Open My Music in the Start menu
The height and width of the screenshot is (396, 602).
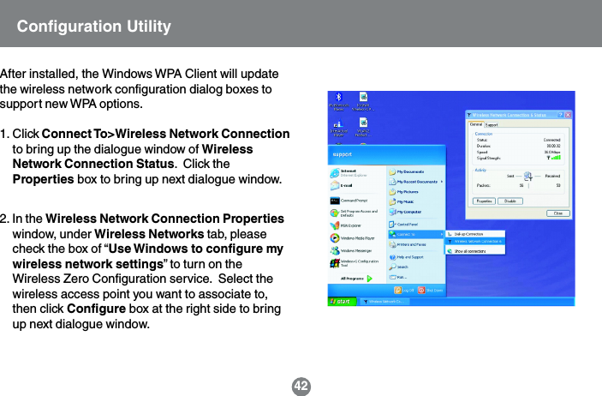pos(402,201)
